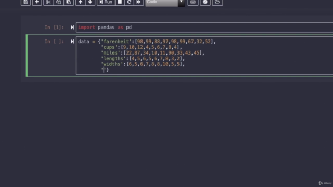Click the open folder toolbar icon
333x187 pixels.
point(217,2)
